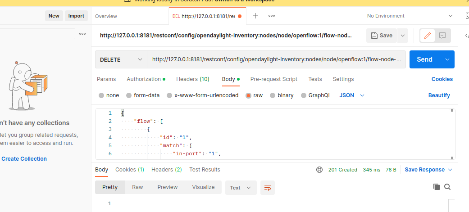Open Send options arrow
The height and width of the screenshot is (212, 469).
tap(447, 59)
